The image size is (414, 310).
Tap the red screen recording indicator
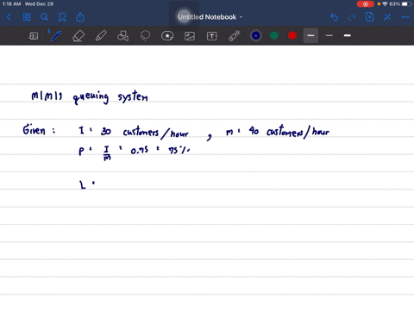[366, 4]
